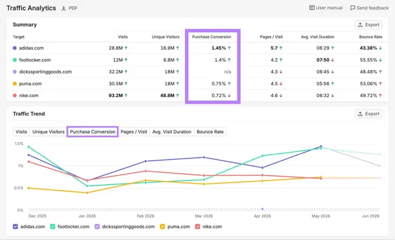
Task: Click the 07:50 visit duration value
Action: pos(323,60)
